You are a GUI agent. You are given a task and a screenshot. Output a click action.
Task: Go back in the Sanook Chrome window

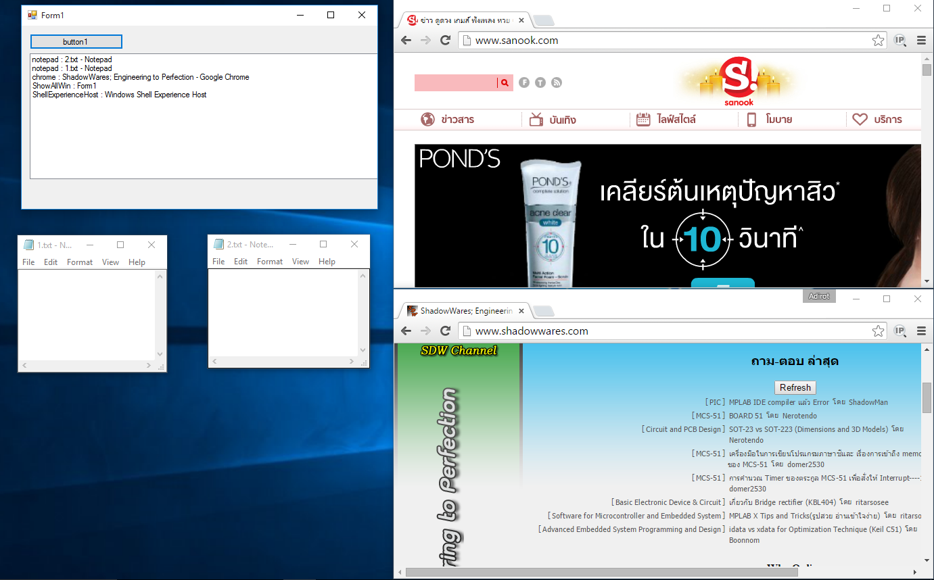click(x=406, y=41)
